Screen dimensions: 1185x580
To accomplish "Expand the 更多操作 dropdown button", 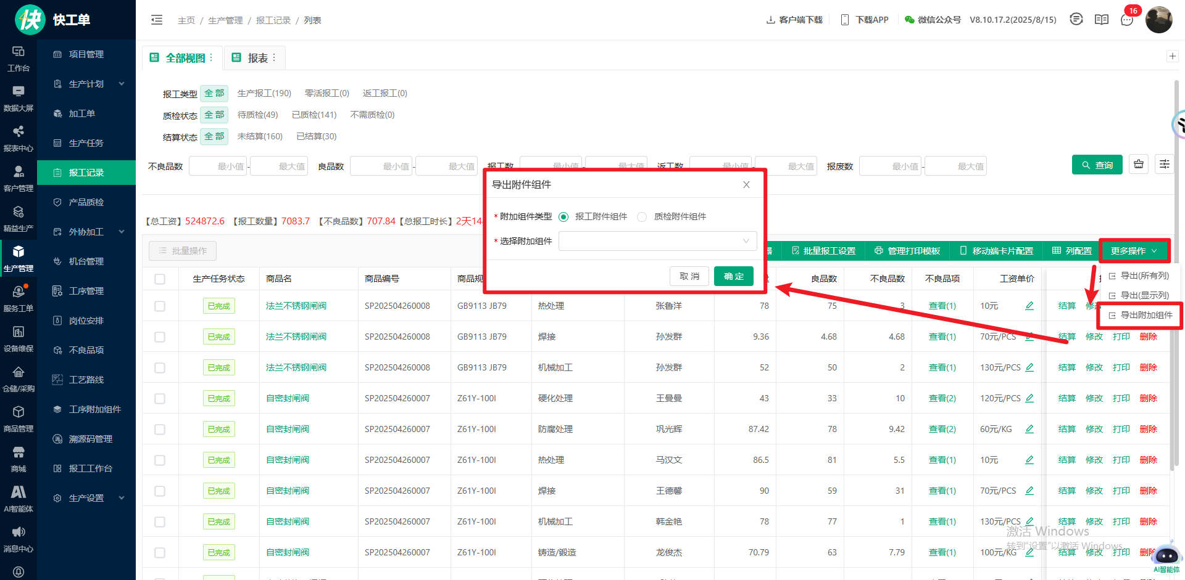I will 1134,251.
